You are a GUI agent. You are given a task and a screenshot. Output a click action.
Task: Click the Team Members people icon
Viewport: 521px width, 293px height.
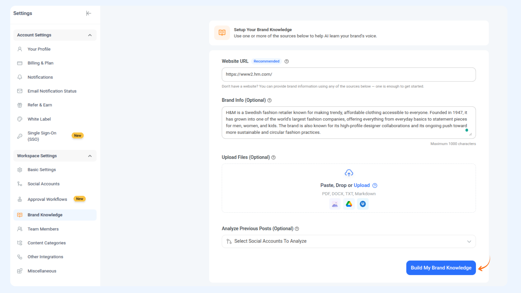click(20, 229)
